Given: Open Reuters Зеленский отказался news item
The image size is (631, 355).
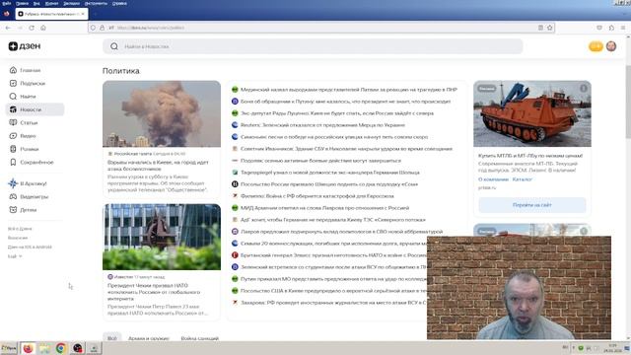Looking at the screenshot, I should pyautogui.click(x=322, y=125).
